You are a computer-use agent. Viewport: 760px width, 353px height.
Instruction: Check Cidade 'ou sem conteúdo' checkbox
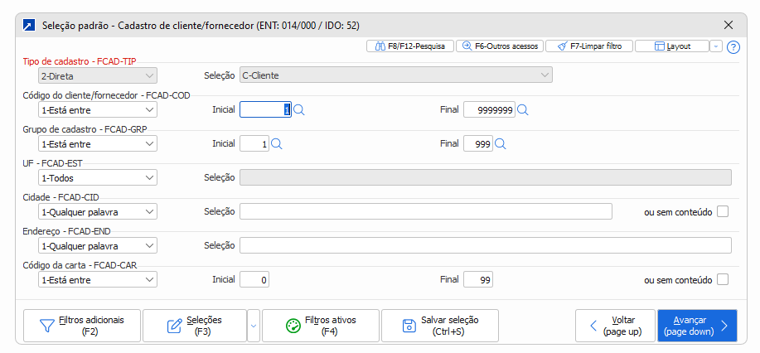pos(723,211)
